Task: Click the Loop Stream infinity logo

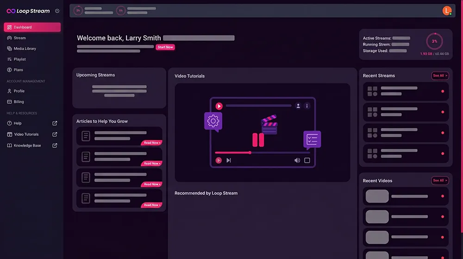Action: [x=11, y=11]
